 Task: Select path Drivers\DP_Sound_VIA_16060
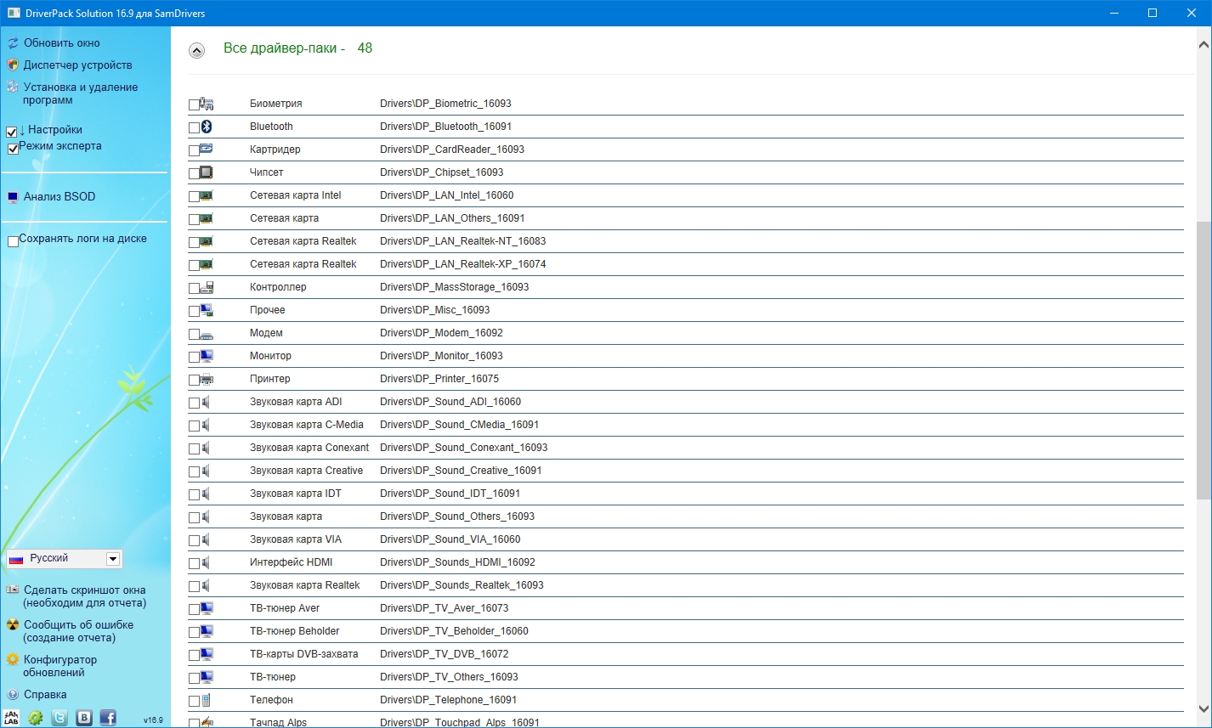click(x=450, y=539)
